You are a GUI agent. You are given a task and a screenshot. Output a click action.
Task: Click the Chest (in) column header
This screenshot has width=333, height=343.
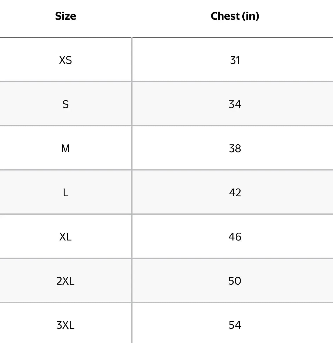click(235, 16)
